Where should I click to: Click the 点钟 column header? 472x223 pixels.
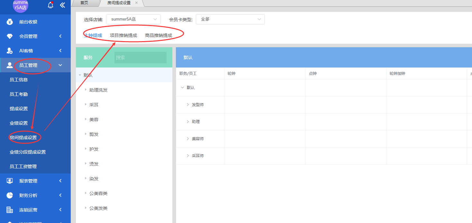tap(313, 74)
